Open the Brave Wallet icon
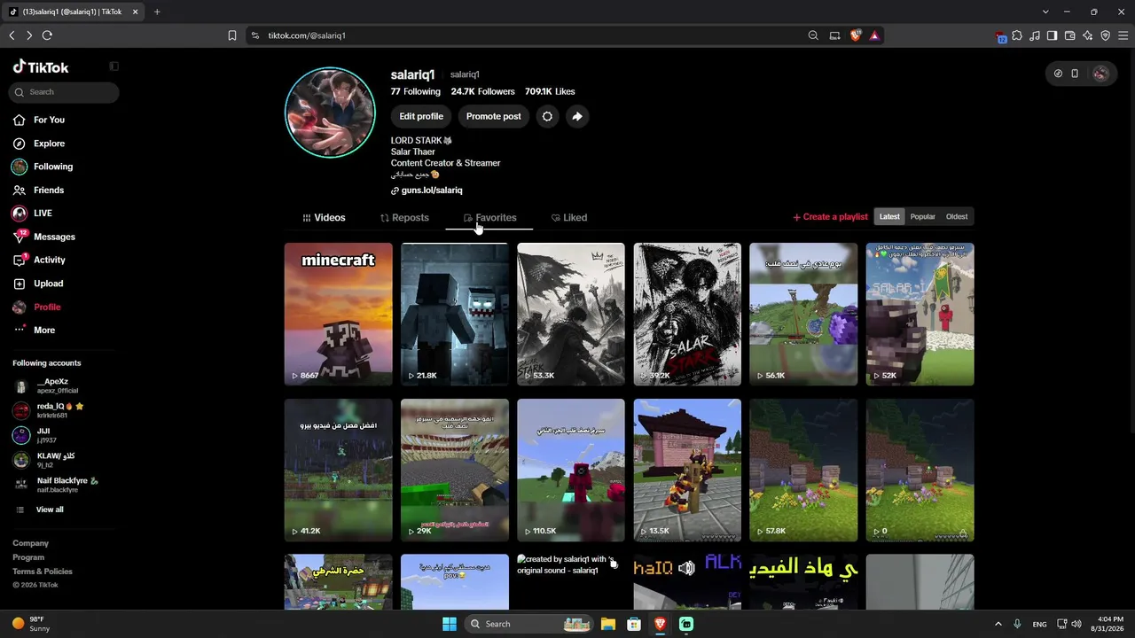The image size is (1135, 638). click(1070, 35)
